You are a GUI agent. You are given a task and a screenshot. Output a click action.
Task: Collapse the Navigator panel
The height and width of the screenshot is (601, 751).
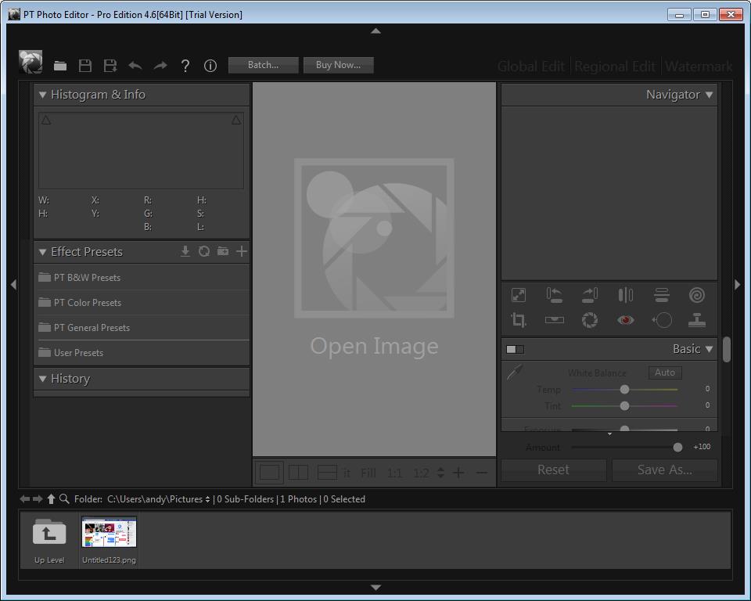point(710,95)
